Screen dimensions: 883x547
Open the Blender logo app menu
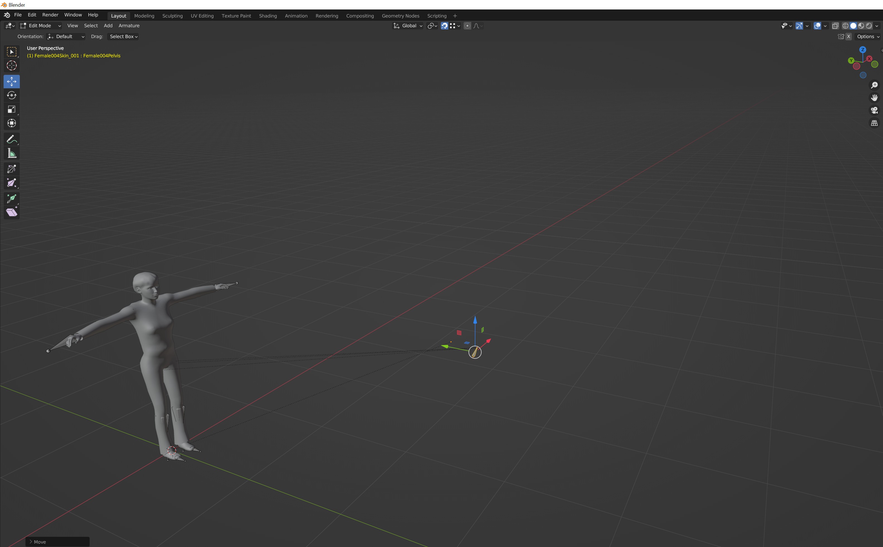[x=7, y=15]
